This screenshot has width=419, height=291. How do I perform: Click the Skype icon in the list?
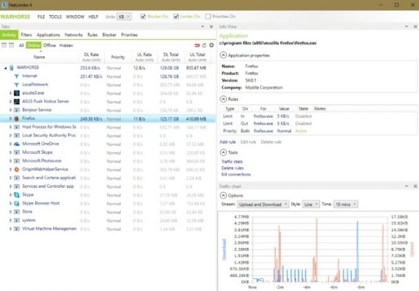[17, 195]
